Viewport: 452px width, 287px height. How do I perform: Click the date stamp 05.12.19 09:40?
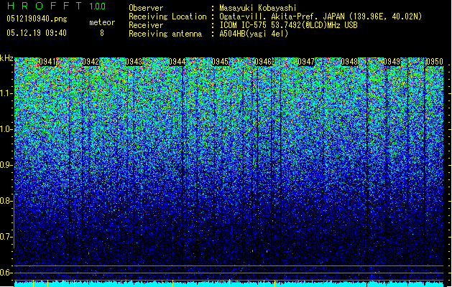37,33
